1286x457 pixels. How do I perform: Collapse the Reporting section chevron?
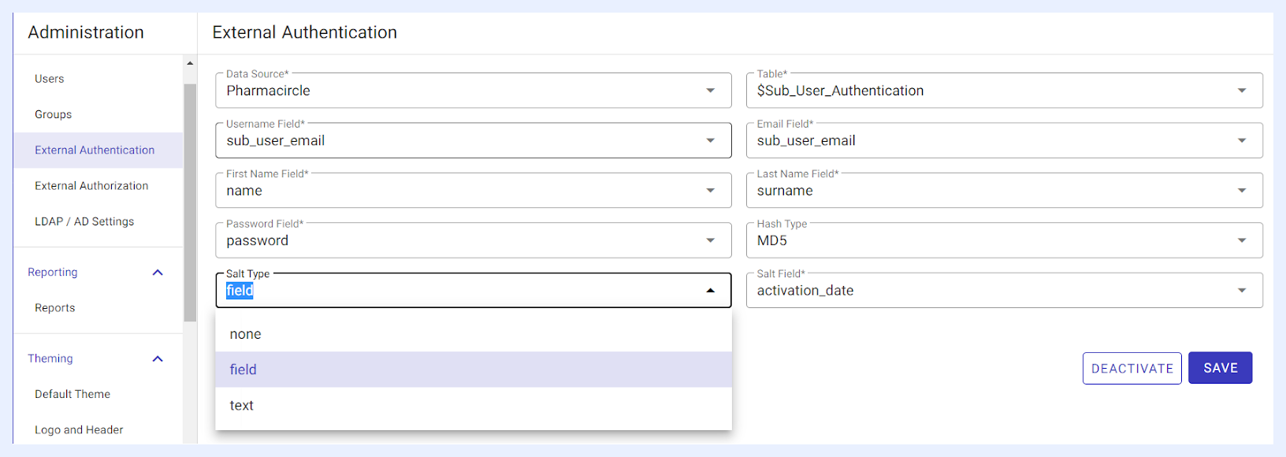tap(158, 273)
